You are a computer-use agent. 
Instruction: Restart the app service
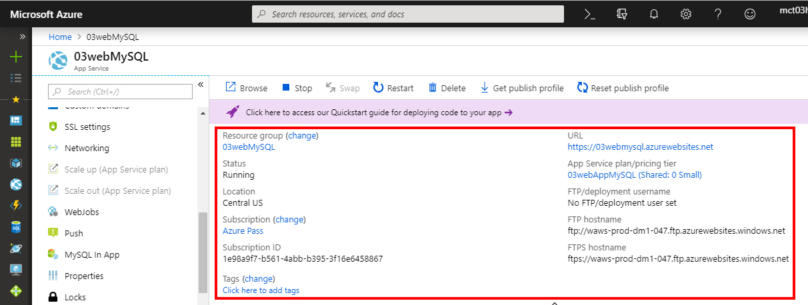pyautogui.click(x=393, y=88)
